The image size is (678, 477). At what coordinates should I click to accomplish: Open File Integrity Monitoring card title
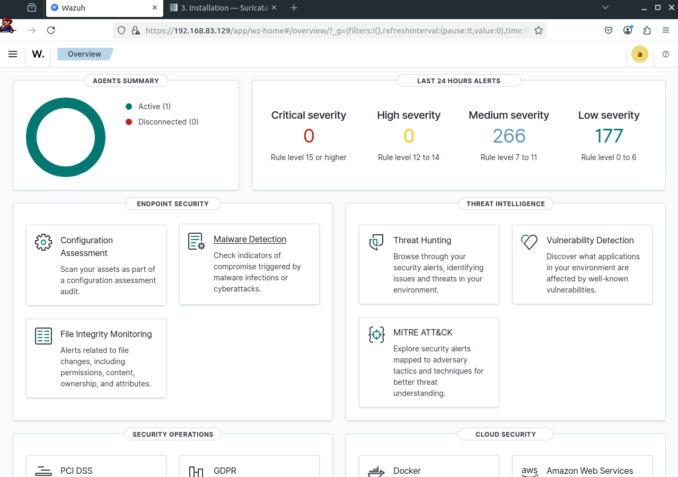(106, 334)
